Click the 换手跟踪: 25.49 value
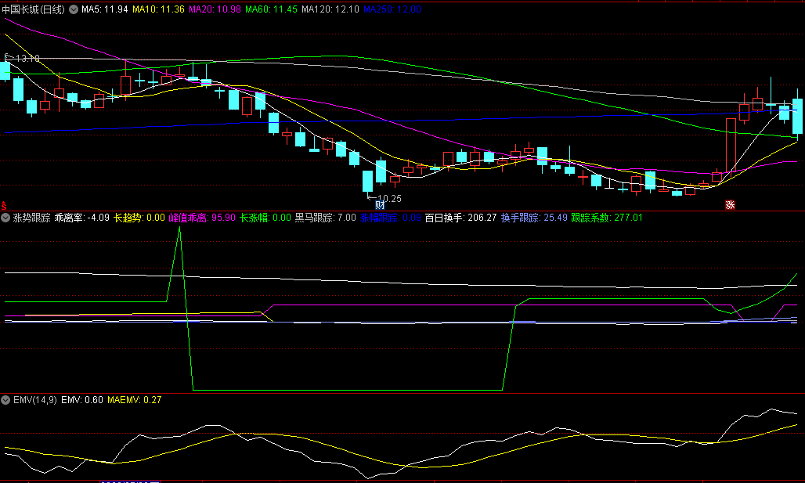Screen dimensions: 805x483 (x=534, y=218)
